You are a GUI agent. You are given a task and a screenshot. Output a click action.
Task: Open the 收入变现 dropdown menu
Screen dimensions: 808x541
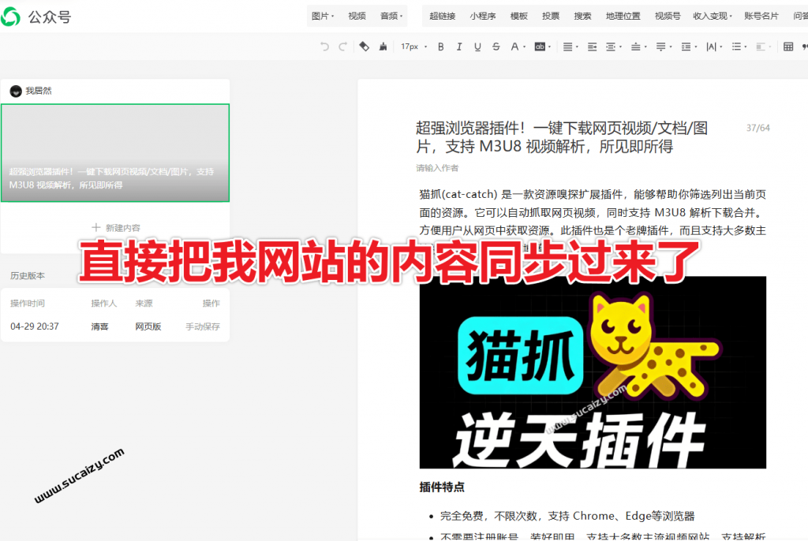coord(713,16)
